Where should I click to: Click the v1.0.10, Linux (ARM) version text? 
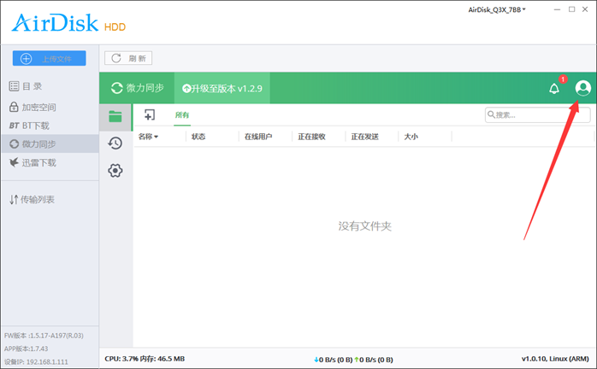(x=555, y=359)
